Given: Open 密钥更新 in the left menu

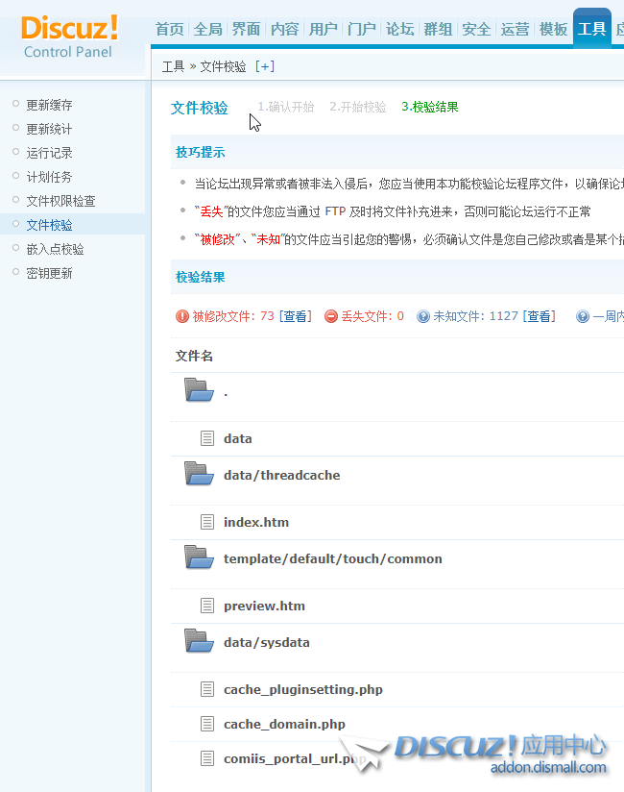Looking at the screenshot, I should click(49, 273).
